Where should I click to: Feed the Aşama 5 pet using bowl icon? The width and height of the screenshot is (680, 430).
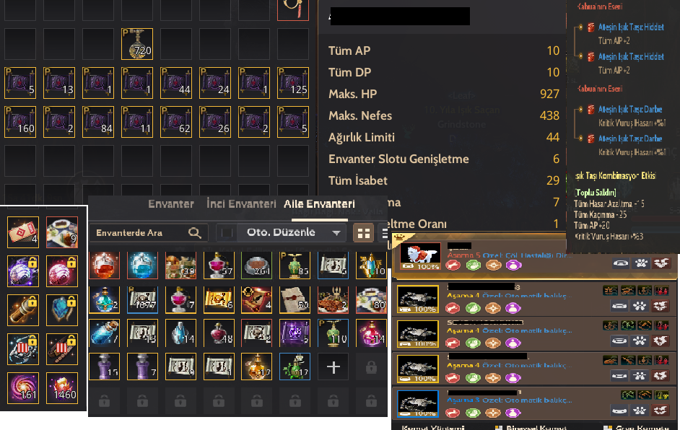coord(621,263)
